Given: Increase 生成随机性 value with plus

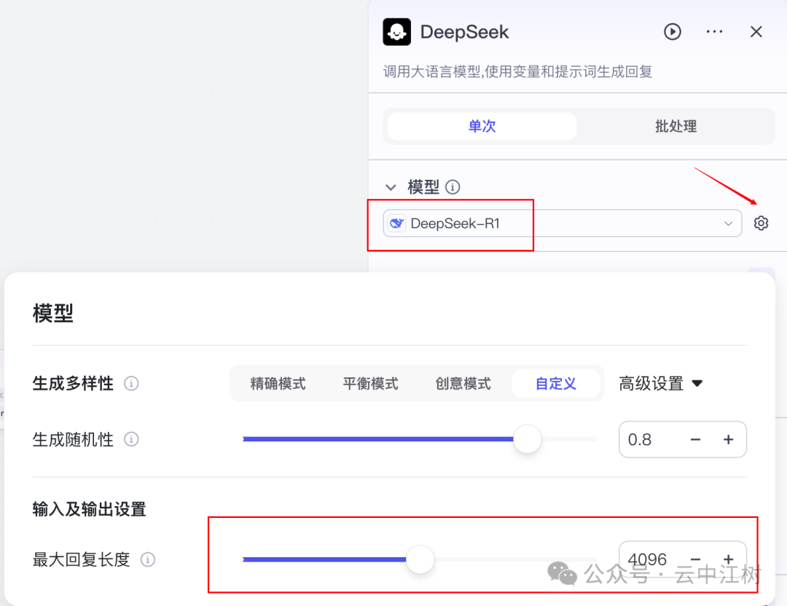Looking at the screenshot, I should click(x=728, y=439).
